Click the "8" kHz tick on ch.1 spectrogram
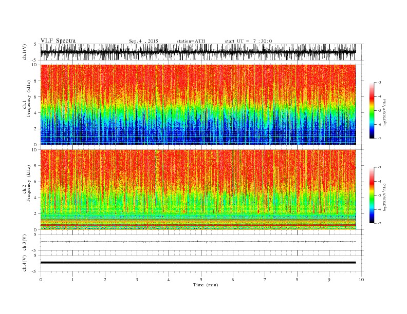 click(x=35, y=81)
